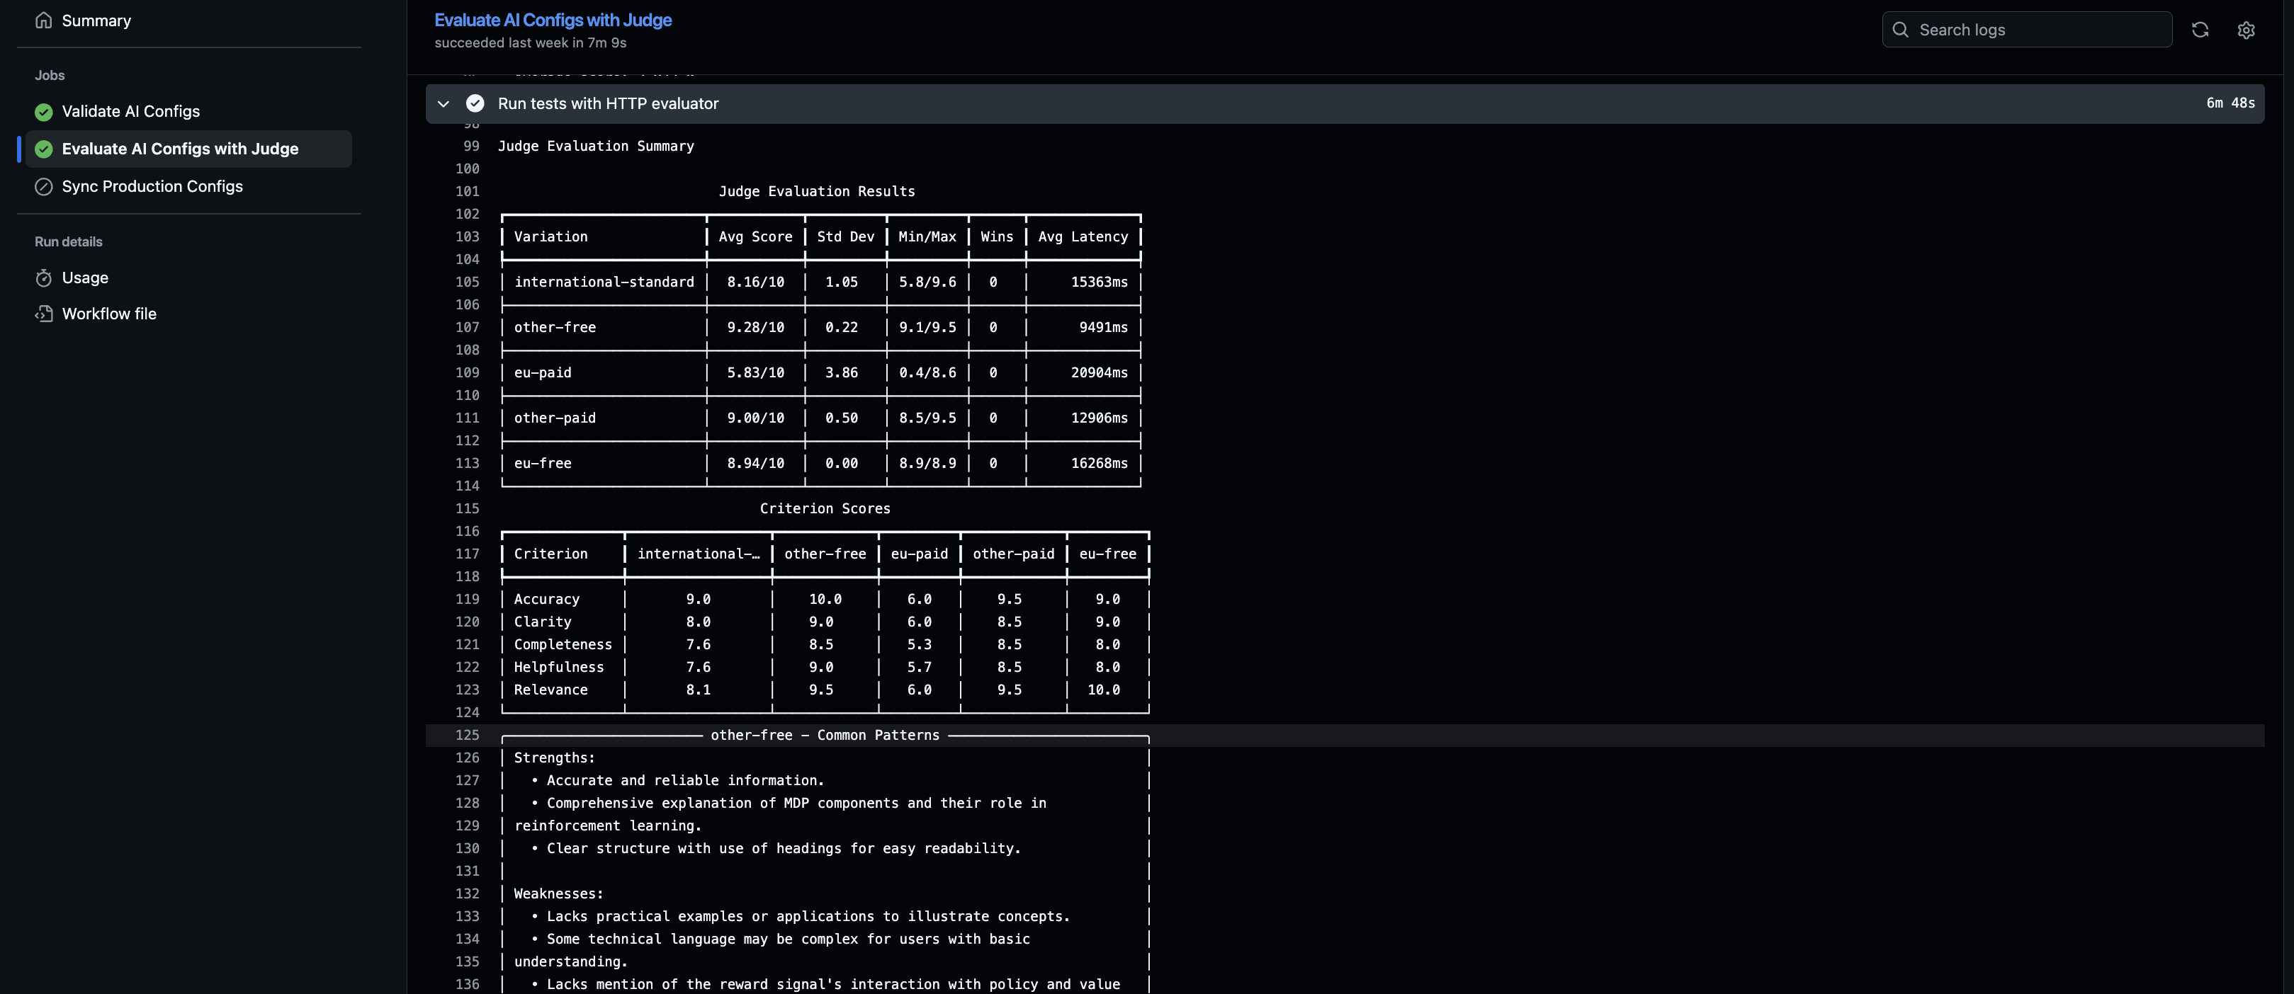This screenshot has width=2294, height=994.
Task: Open the log settings gear menu
Action: pos(2246,29)
